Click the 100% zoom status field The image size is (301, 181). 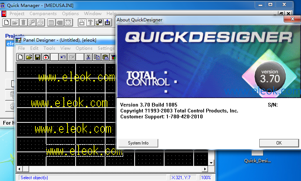(x=206, y=178)
